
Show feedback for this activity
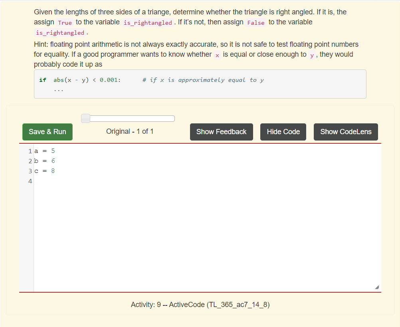click(x=221, y=132)
